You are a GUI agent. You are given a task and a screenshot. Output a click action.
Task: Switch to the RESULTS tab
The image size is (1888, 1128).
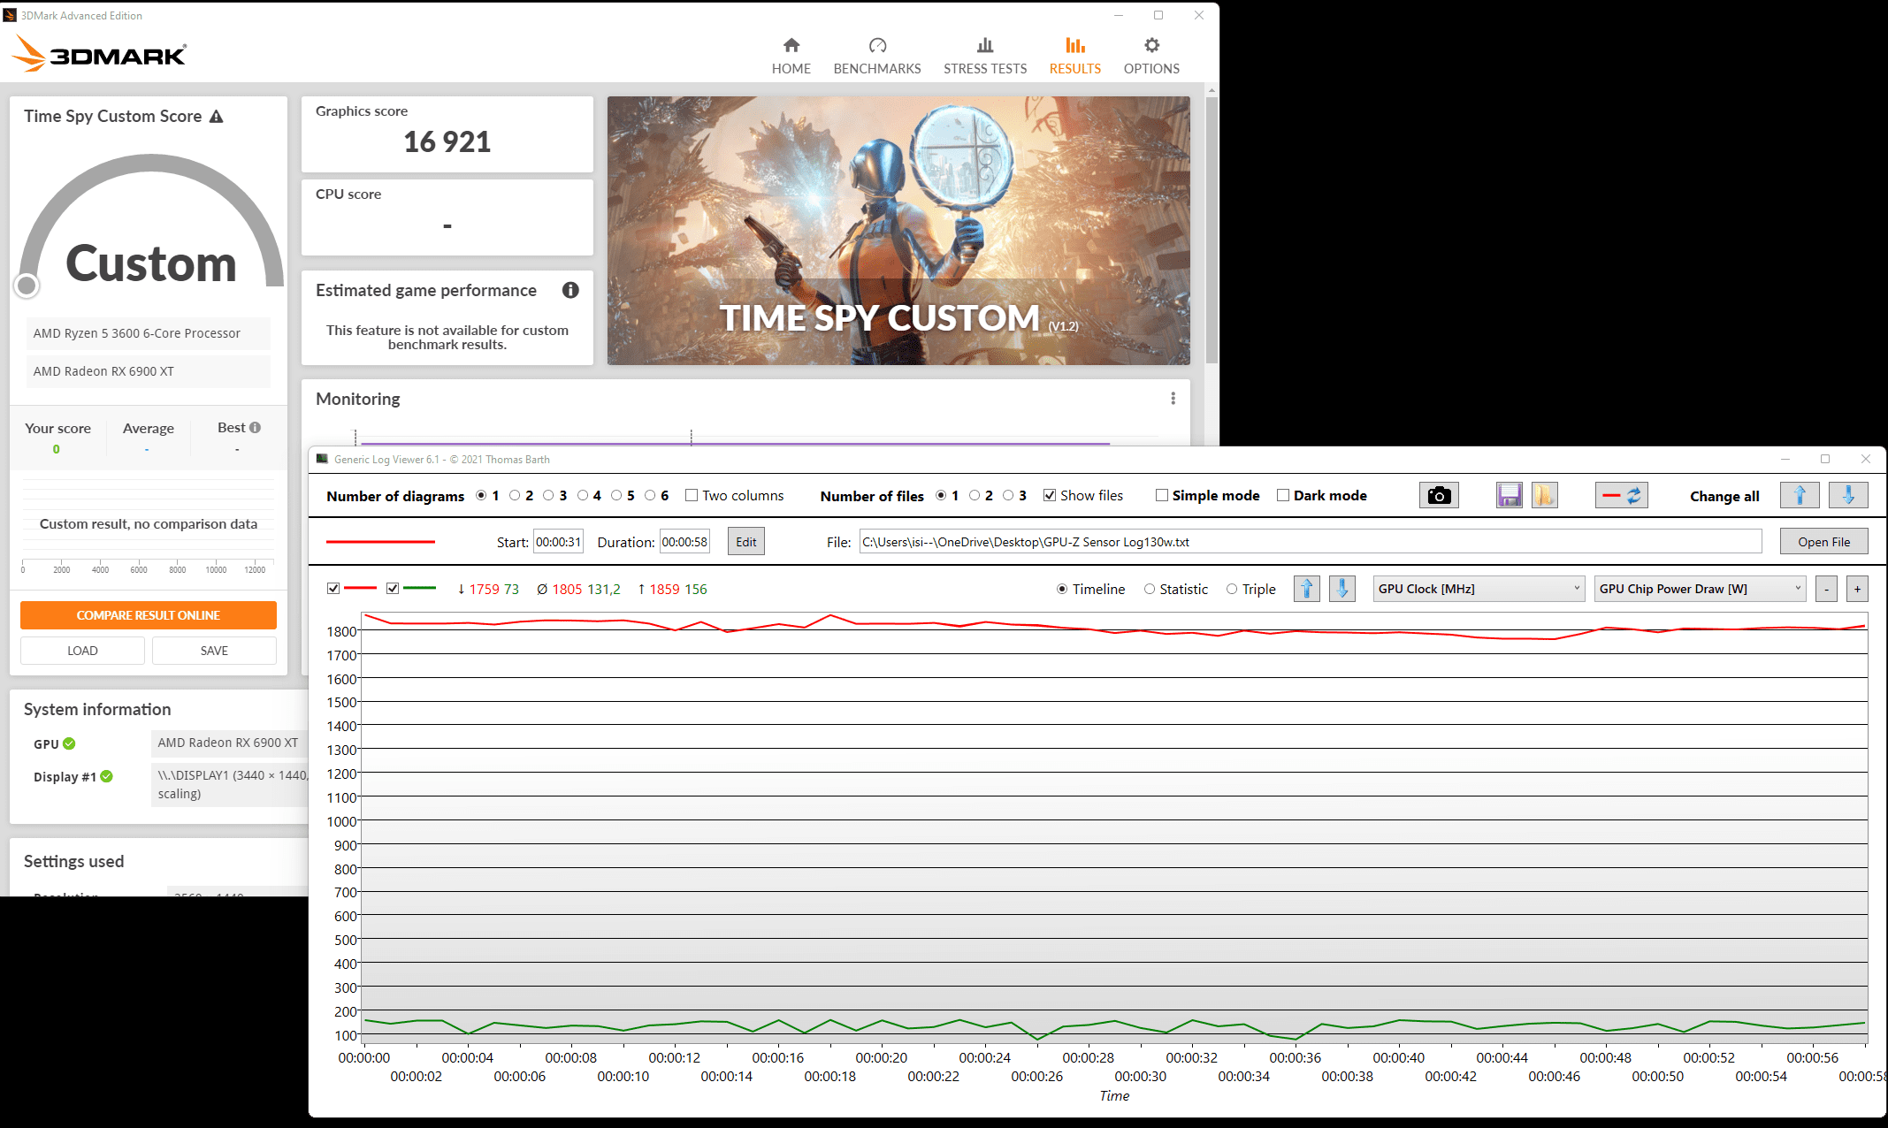1074,56
